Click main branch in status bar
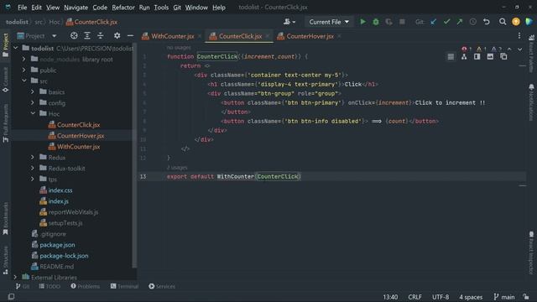This screenshot has height=302, width=537. click(504, 297)
